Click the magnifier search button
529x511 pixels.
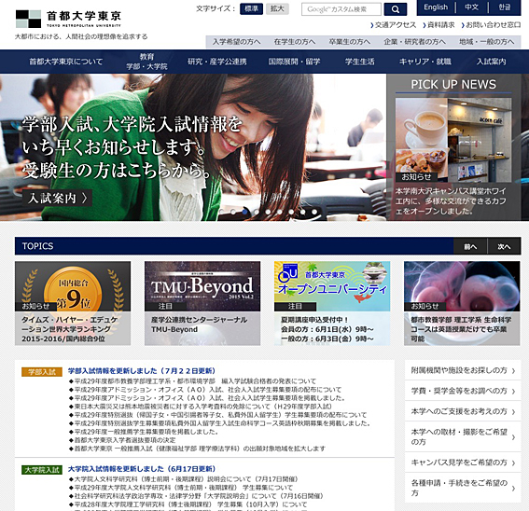pyautogui.click(x=395, y=9)
